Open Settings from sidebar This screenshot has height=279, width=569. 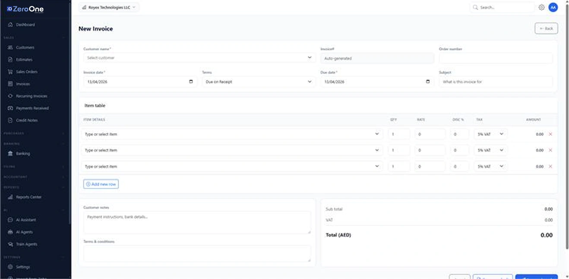[23, 267]
